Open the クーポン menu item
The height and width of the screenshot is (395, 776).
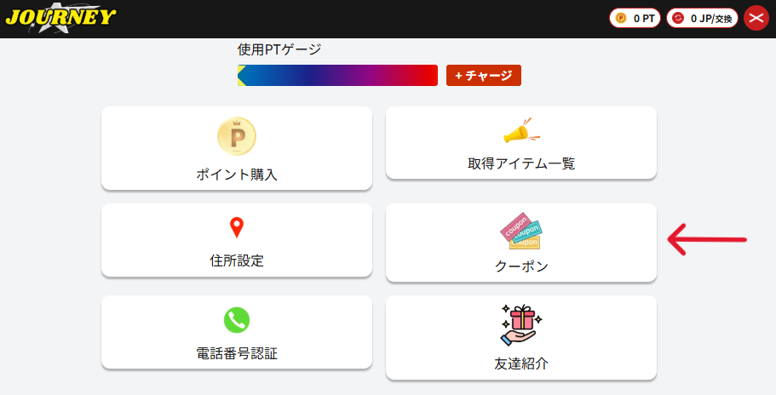(521, 266)
